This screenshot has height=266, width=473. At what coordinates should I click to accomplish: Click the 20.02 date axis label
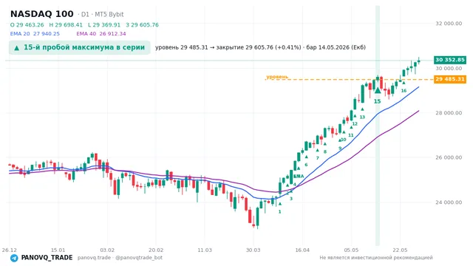pyautogui.click(x=156, y=250)
